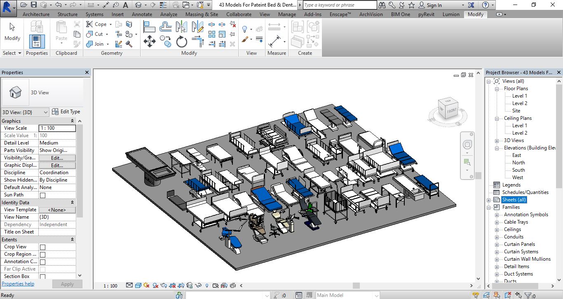Open Visual Style from view control bar
The height and width of the screenshot is (299, 563).
click(x=138, y=285)
